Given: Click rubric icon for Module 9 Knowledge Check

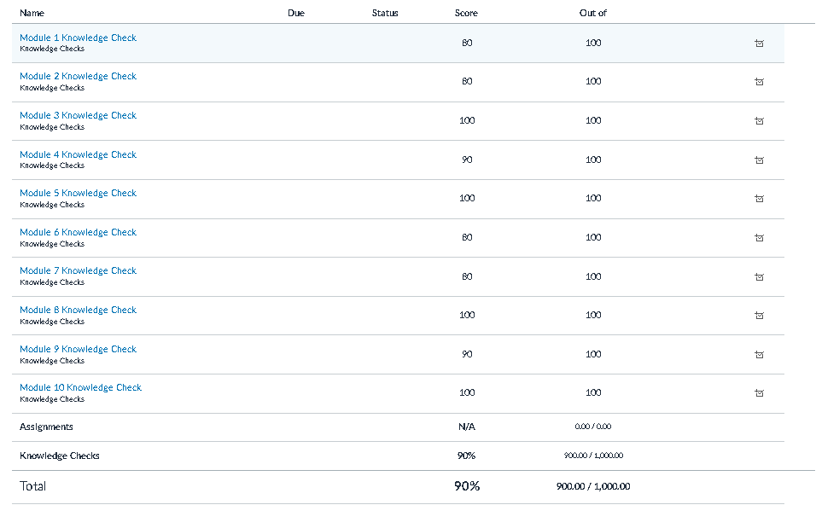Looking at the screenshot, I should [759, 355].
